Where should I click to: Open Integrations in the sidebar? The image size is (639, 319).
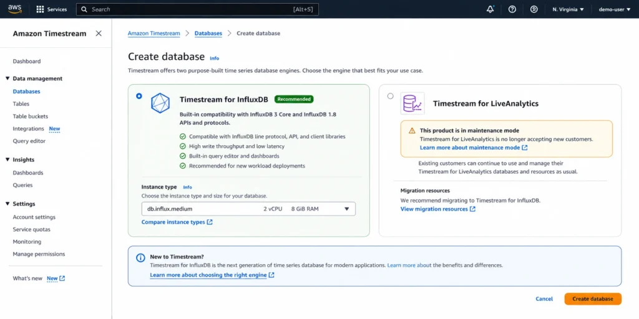point(29,128)
